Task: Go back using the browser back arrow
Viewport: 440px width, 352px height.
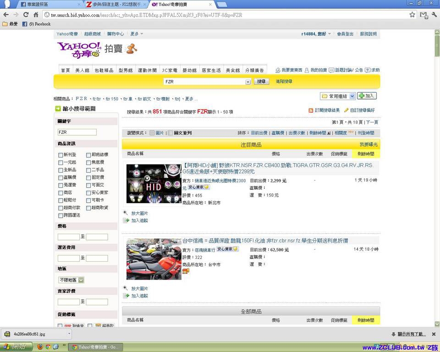Action: pos(6,15)
